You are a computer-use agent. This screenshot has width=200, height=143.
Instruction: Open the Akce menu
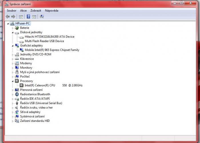pos(23,11)
